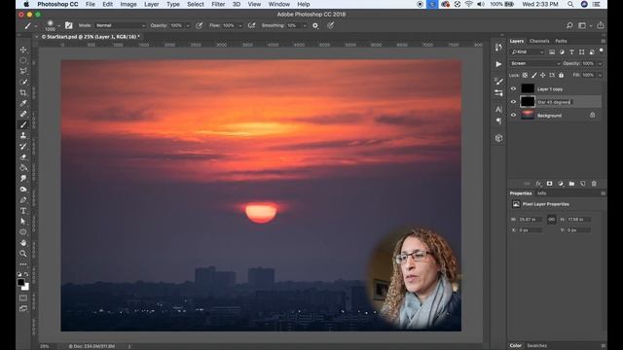This screenshot has height=350, width=623.
Task: Open the Select menu
Action: 196,4
